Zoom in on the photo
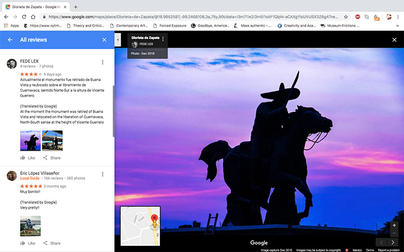The width and height of the screenshot is (404, 252). click(x=394, y=225)
